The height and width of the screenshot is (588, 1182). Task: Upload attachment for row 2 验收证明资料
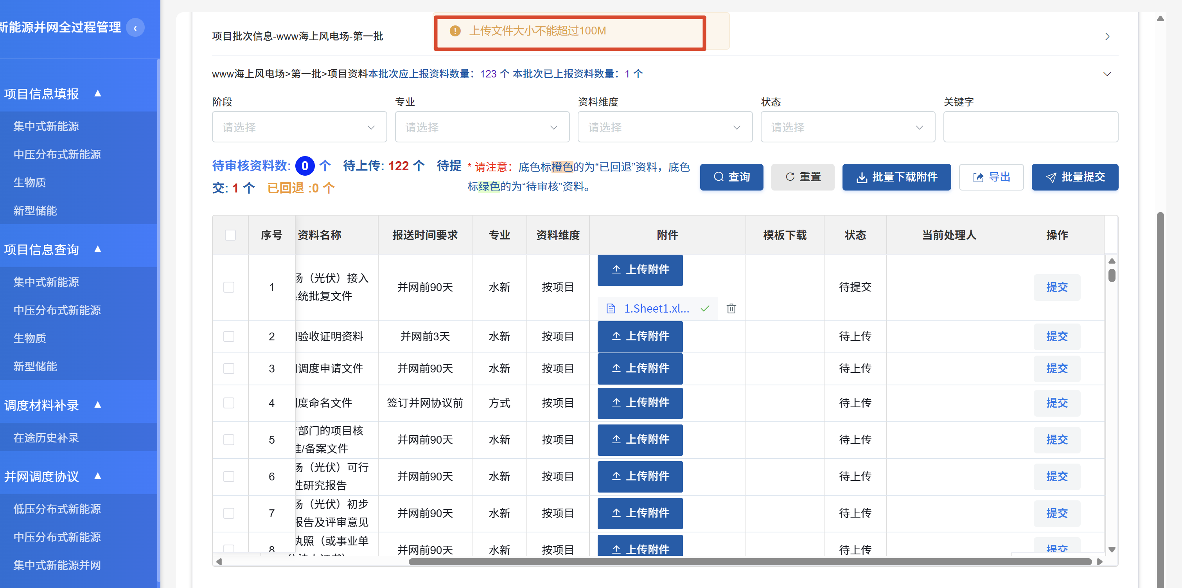(x=640, y=336)
